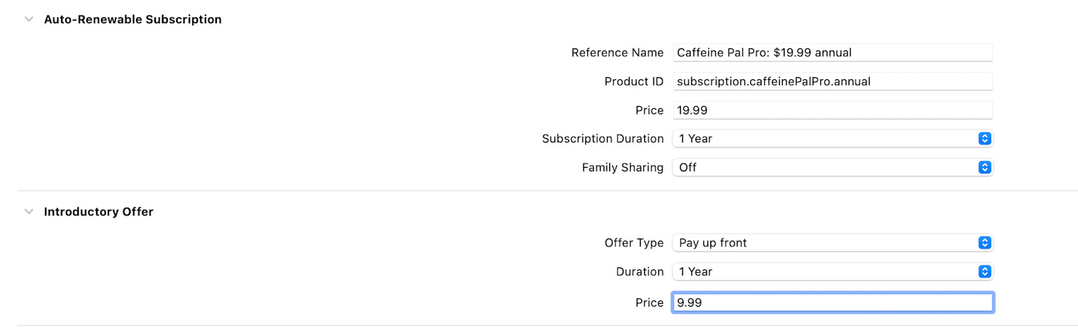
Task: Focus the Reference Name text field
Action: click(832, 53)
